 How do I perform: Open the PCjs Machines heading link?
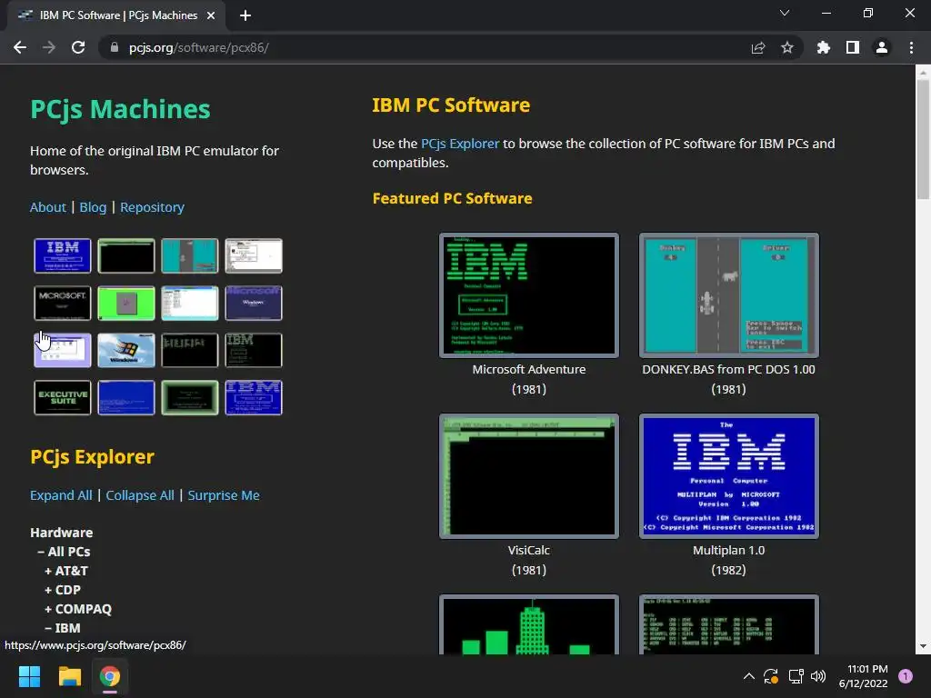[x=120, y=109]
